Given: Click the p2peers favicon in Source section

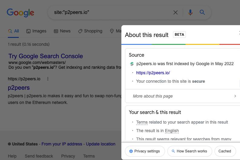Looking at the screenshot, I should pyautogui.click(x=132, y=64).
